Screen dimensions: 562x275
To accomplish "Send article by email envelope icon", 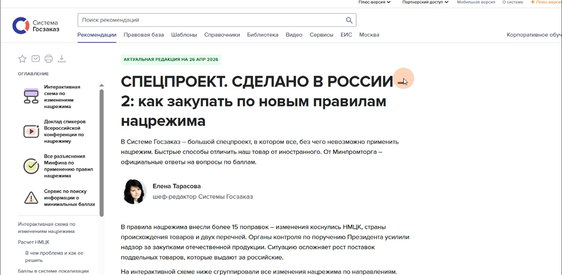I will (x=35, y=59).
